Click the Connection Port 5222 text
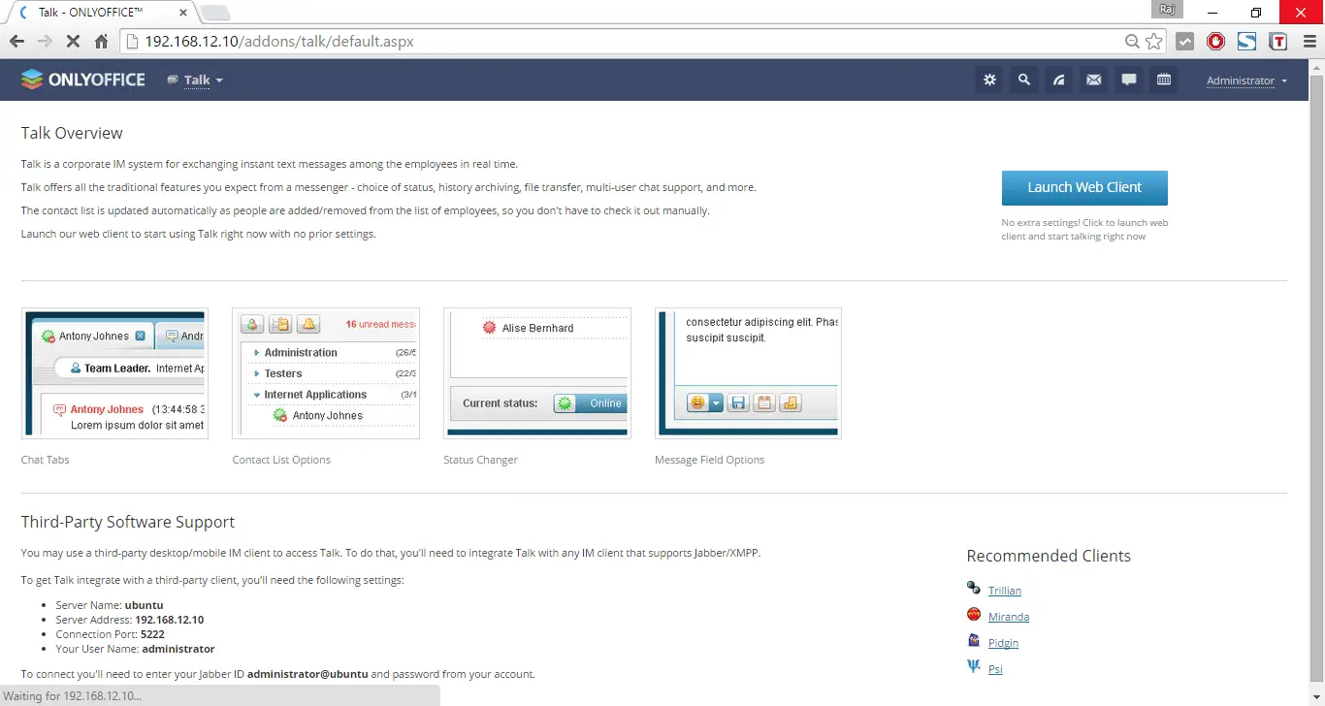 (x=111, y=634)
